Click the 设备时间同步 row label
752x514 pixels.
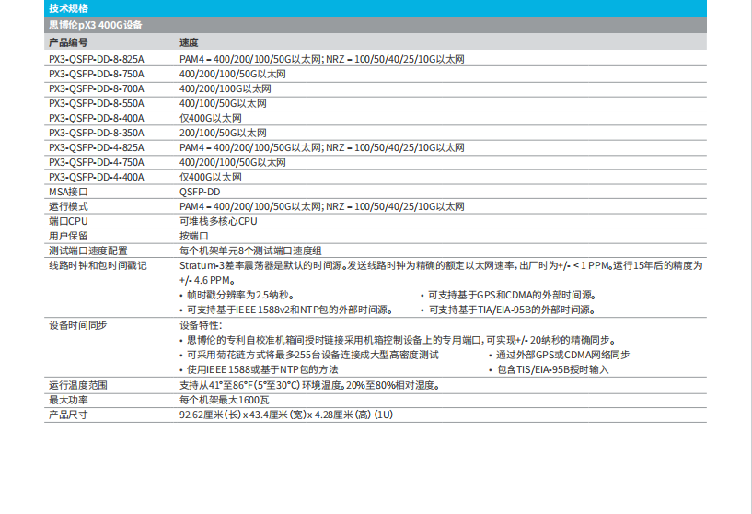coord(77,325)
